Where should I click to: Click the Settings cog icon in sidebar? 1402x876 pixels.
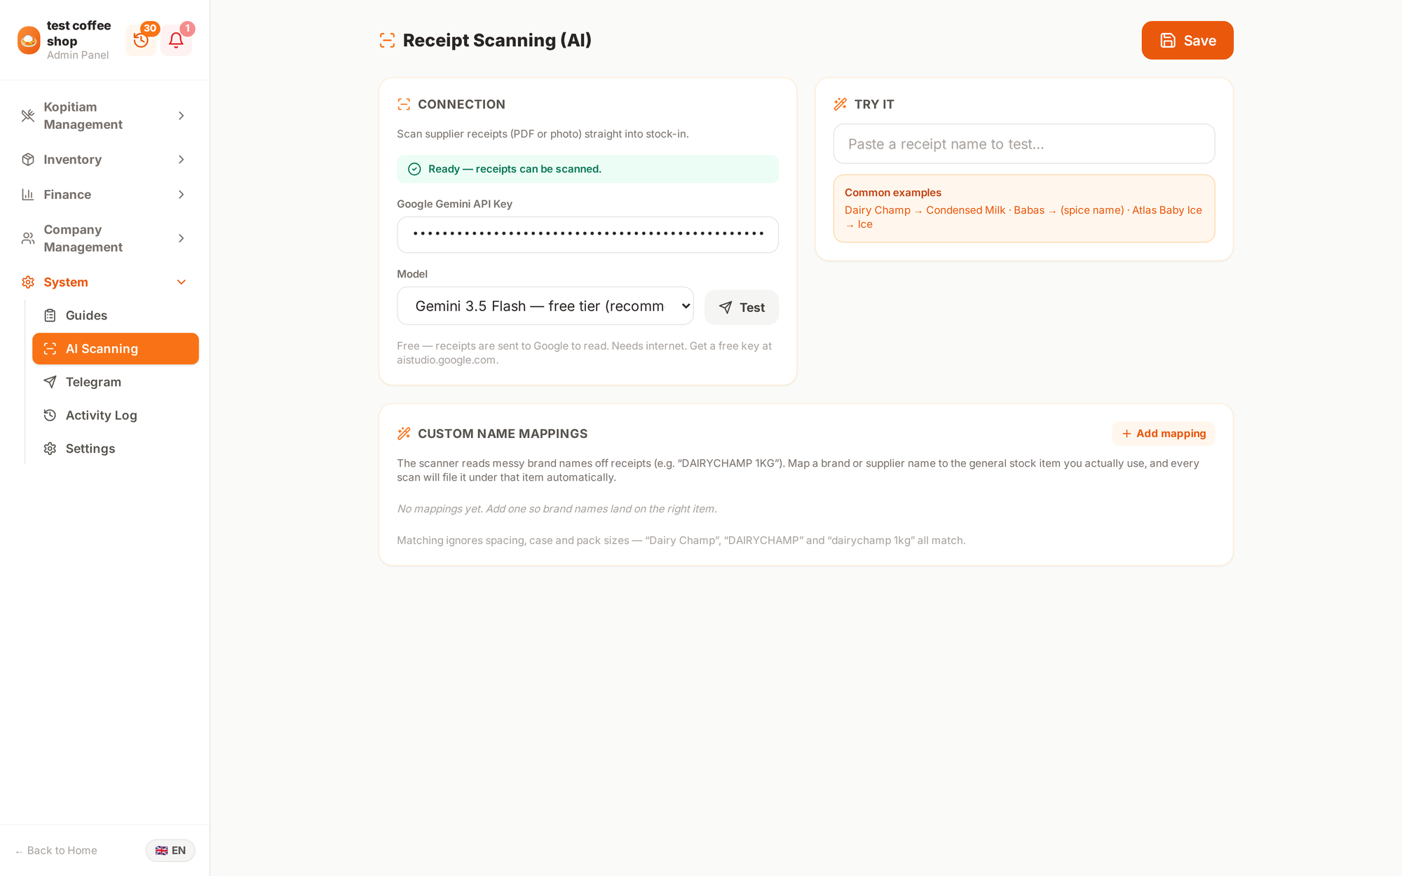point(50,449)
